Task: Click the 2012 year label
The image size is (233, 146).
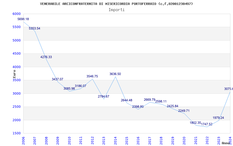Action: tap(92, 141)
